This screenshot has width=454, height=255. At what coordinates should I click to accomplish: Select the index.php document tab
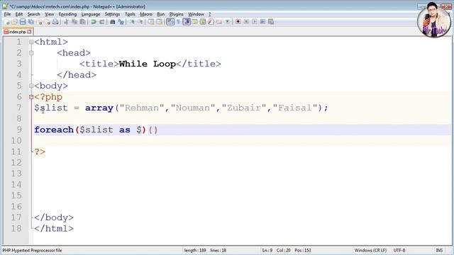pyautogui.click(x=17, y=31)
